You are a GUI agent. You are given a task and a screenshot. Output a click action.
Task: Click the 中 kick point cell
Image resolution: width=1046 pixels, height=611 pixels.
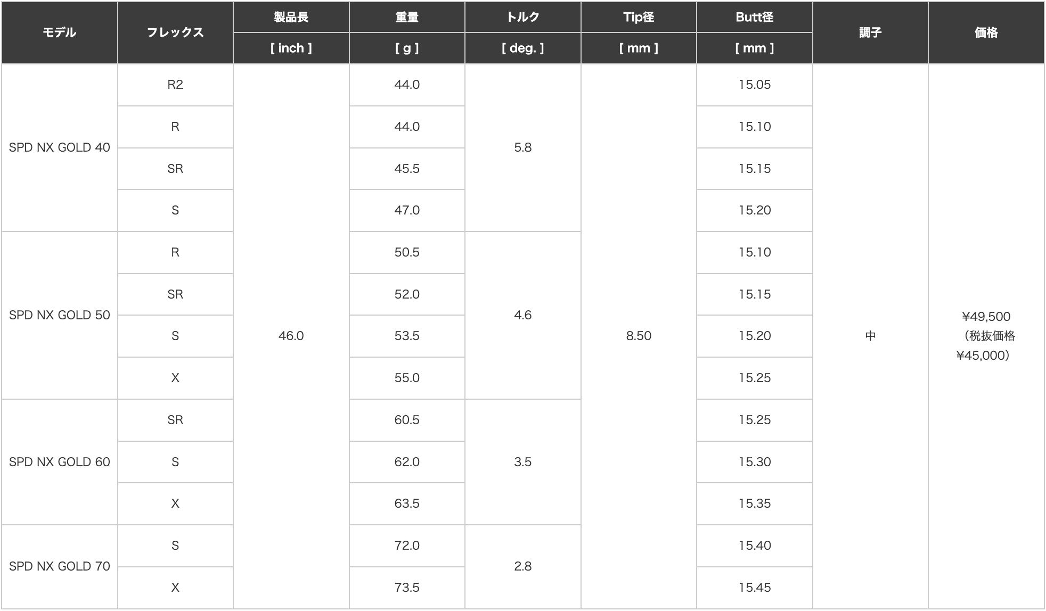click(870, 336)
